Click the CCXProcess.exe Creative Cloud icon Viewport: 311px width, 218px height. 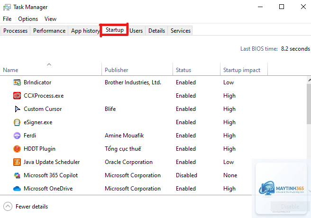tap(17, 96)
